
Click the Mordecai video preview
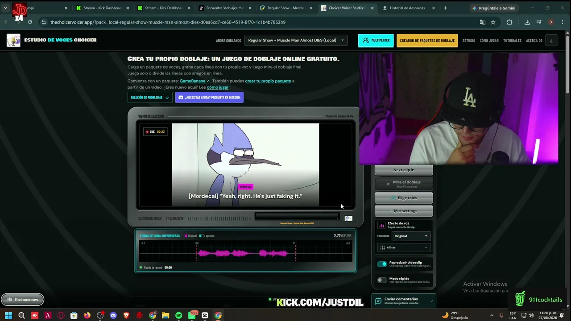point(245,165)
